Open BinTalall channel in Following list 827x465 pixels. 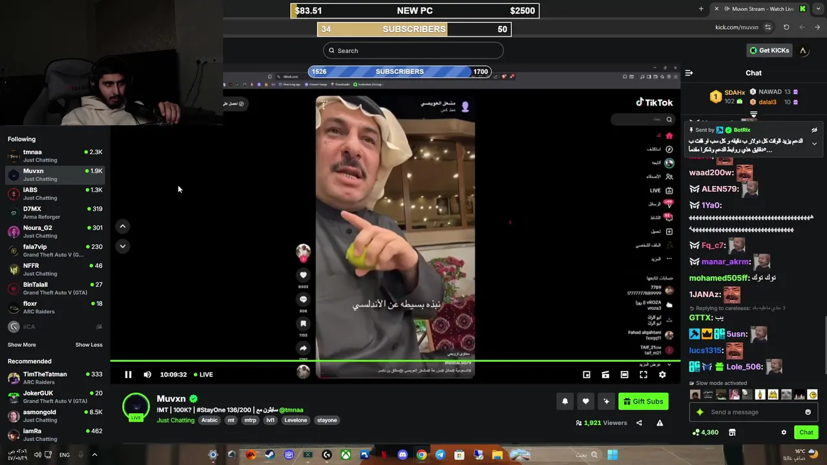tap(55, 288)
